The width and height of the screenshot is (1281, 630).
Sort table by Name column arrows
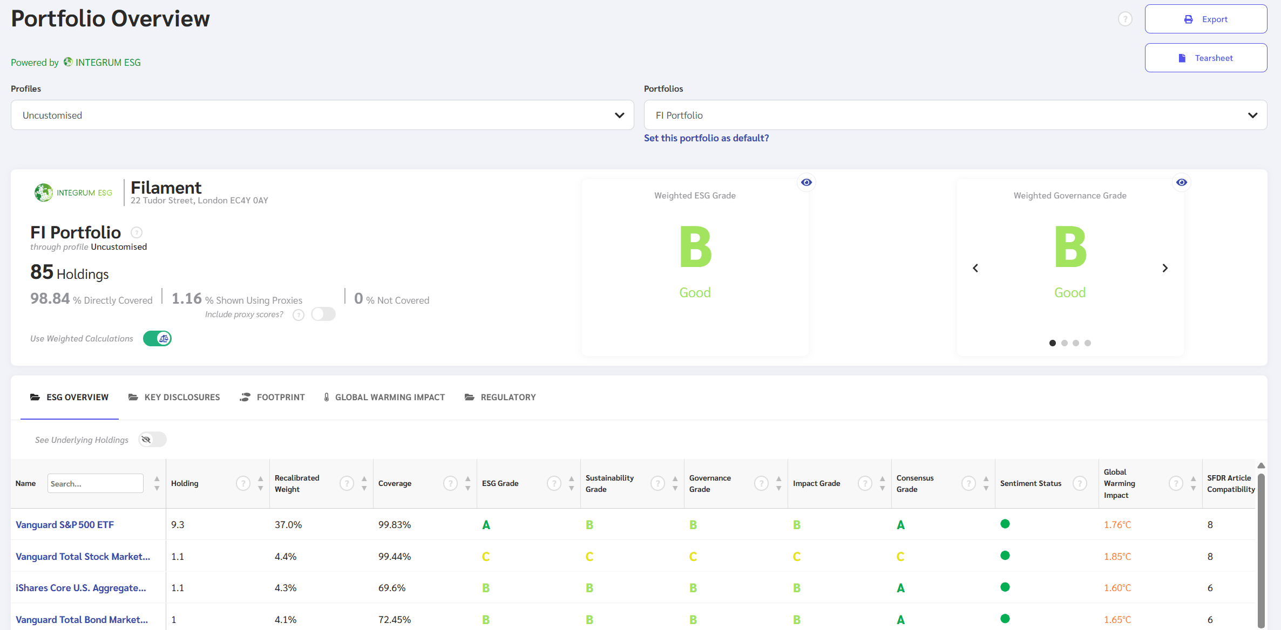point(157,483)
